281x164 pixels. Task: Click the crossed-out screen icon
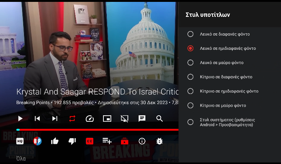coord(124,119)
